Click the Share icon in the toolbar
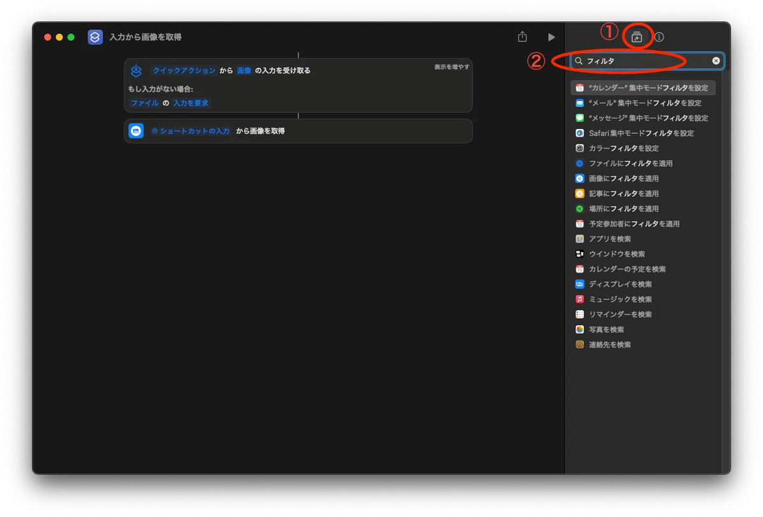 pos(523,37)
